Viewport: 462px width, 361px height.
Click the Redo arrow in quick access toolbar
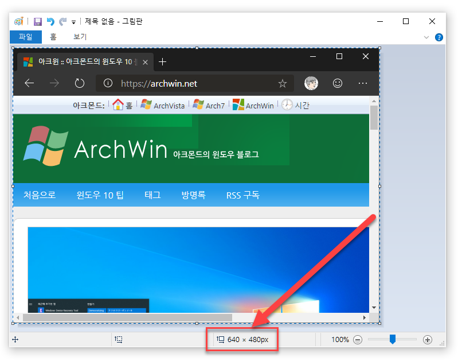pyautogui.click(x=62, y=22)
